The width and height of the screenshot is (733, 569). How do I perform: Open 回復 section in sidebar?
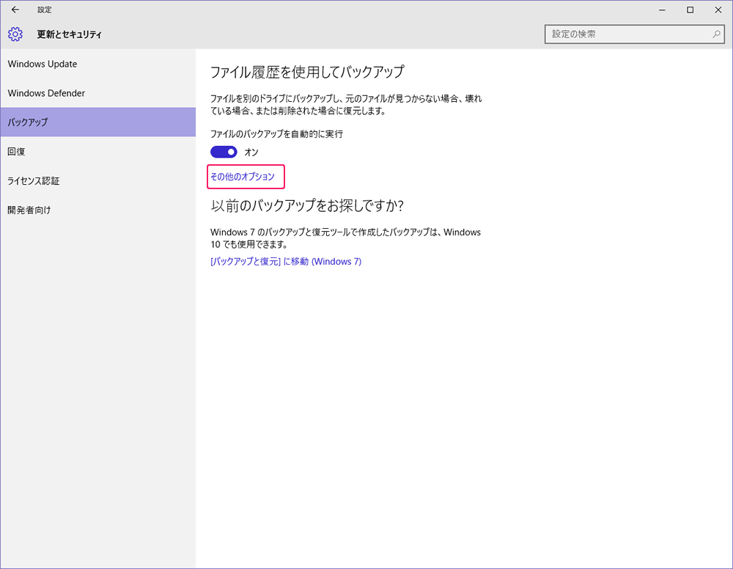pyautogui.click(x=98, y=152)
